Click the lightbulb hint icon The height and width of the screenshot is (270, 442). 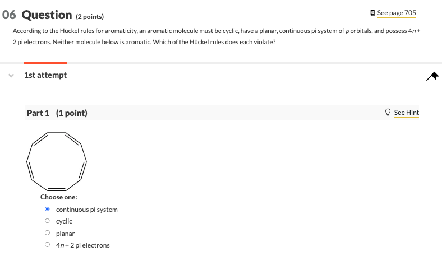click(x=388, y=112)
